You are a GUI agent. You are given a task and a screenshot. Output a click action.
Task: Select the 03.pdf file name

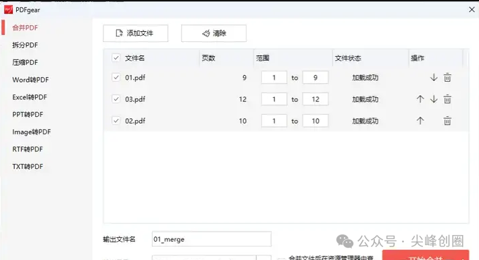coord(135,99)
